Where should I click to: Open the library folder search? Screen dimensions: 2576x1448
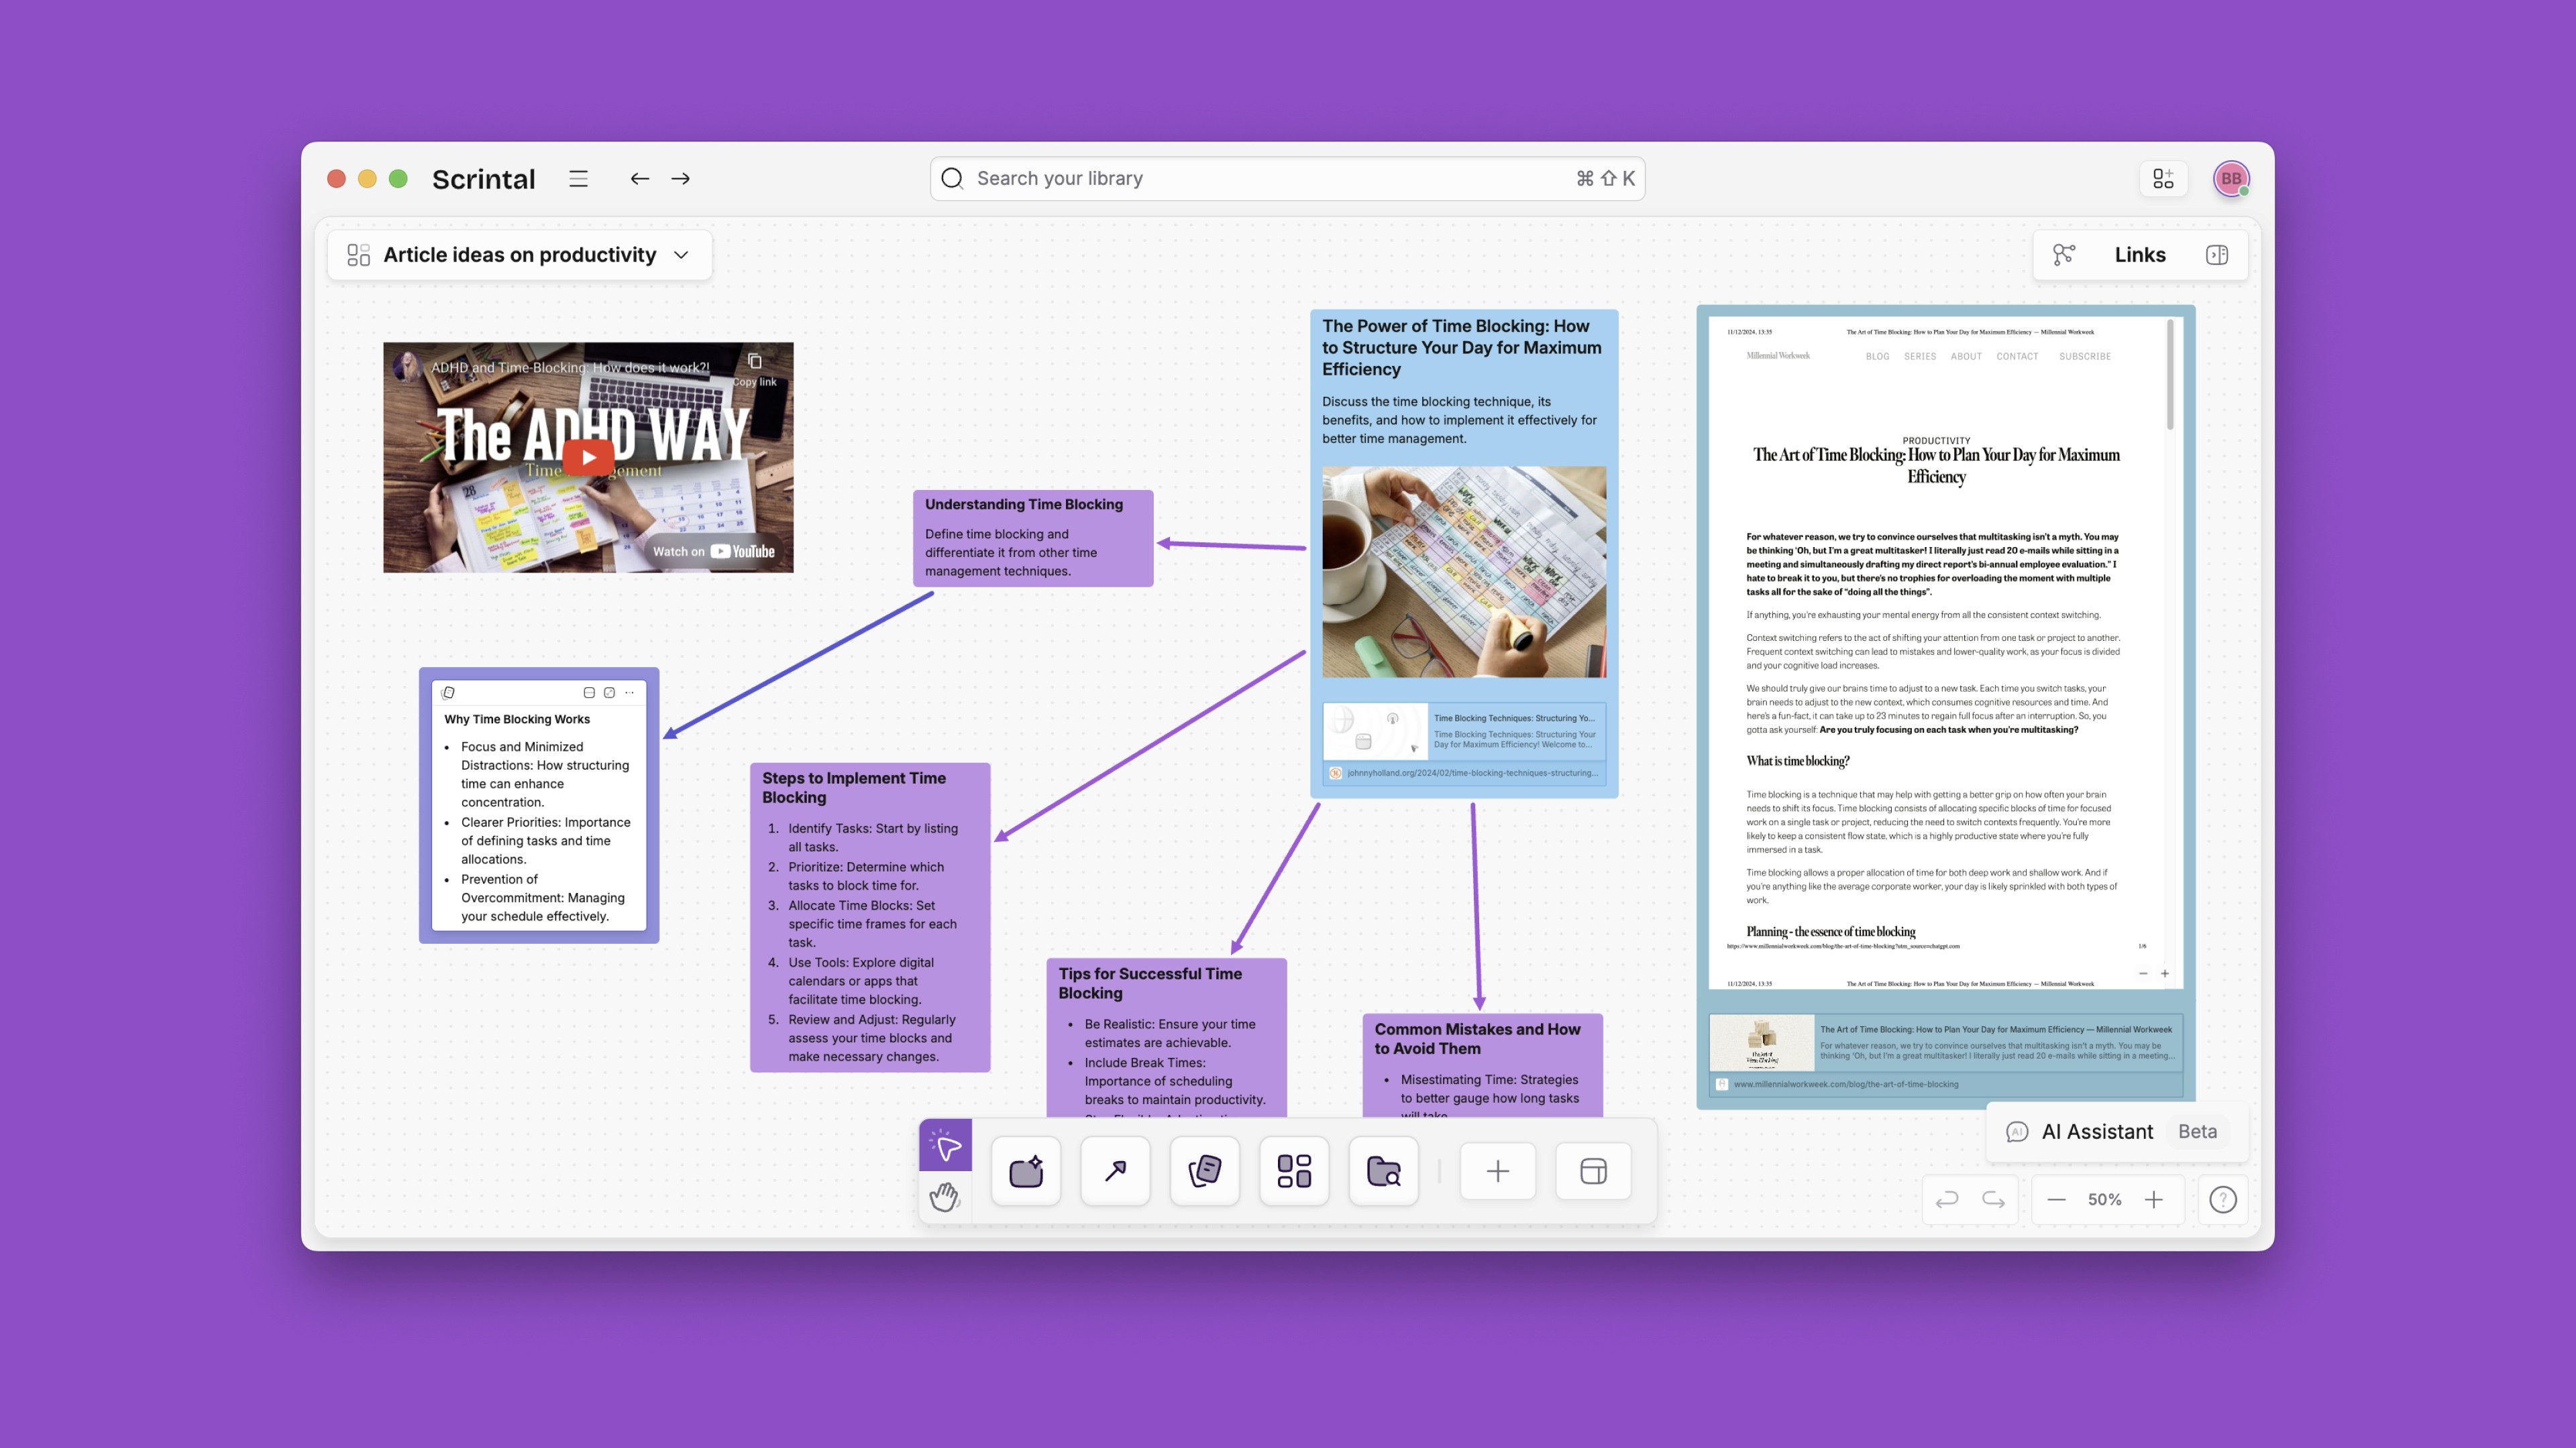[1384, 1171]
